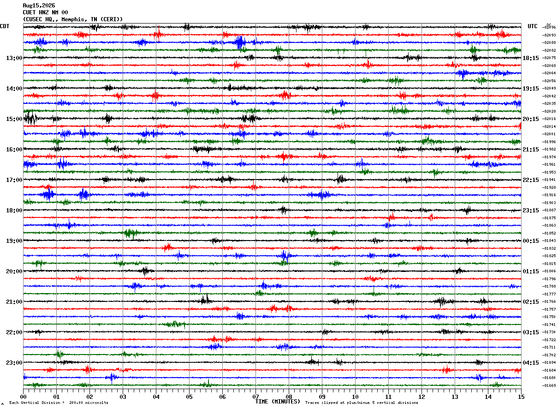The image size is (558, 409).
Task: Click the 03 minute tick label
Action: tap(123, 397)
